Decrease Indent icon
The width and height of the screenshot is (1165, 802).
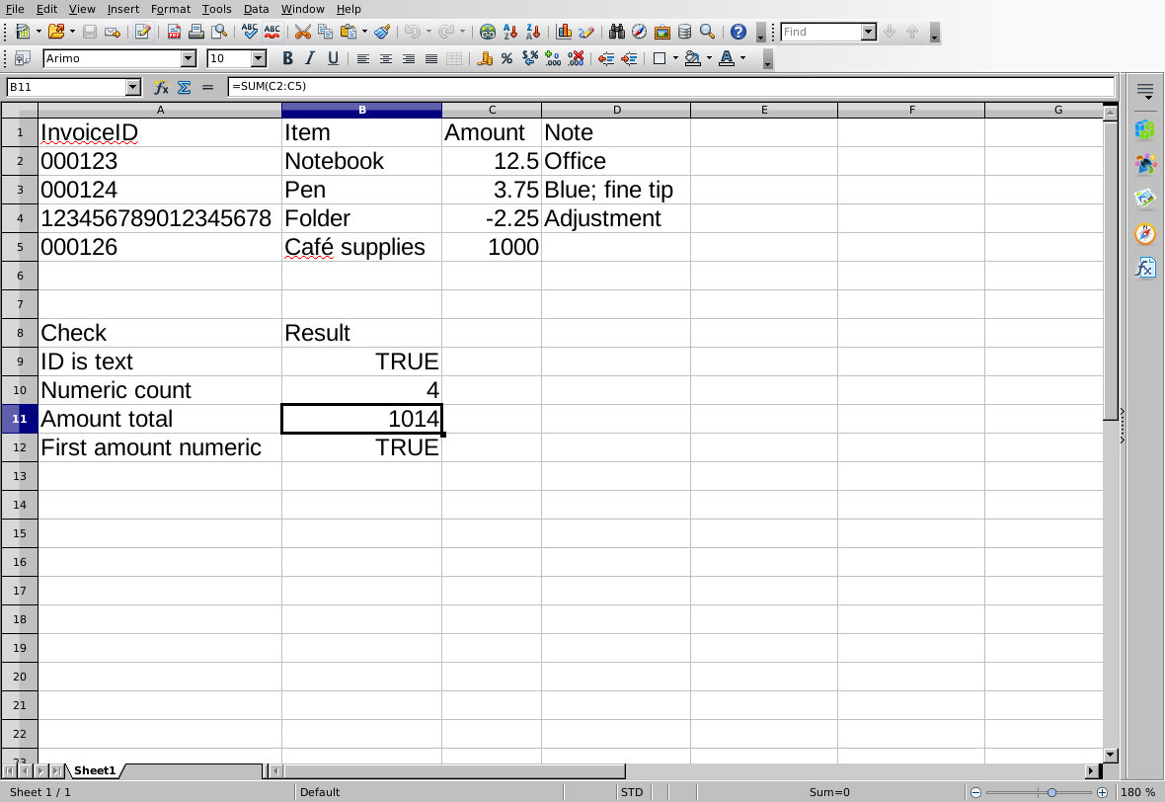606,58
